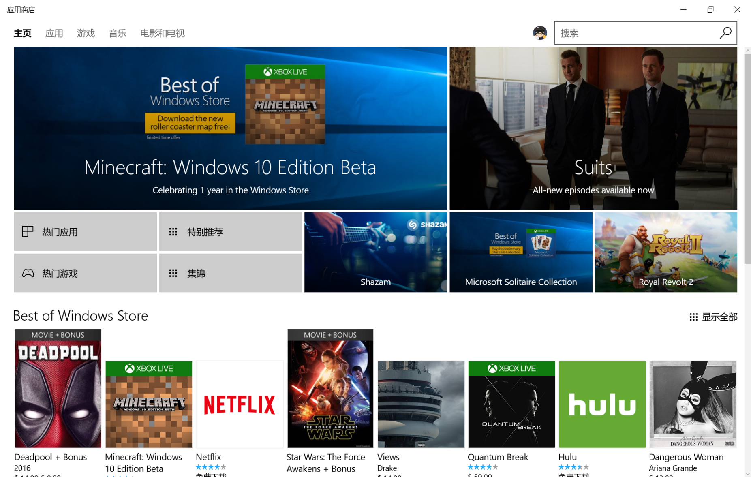Click the Hulu star rating
Screen dimensions: 751x477
[x=573, y=467]
